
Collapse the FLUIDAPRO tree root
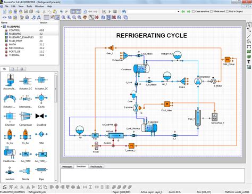2,27
